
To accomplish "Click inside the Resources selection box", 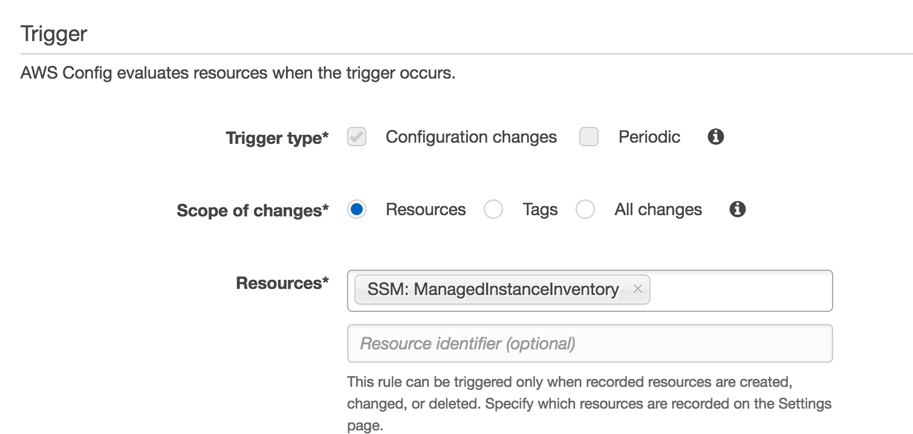I will click(x=590, y=291).
